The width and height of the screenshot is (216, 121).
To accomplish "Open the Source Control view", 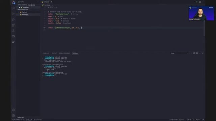I will click(13, 14).
